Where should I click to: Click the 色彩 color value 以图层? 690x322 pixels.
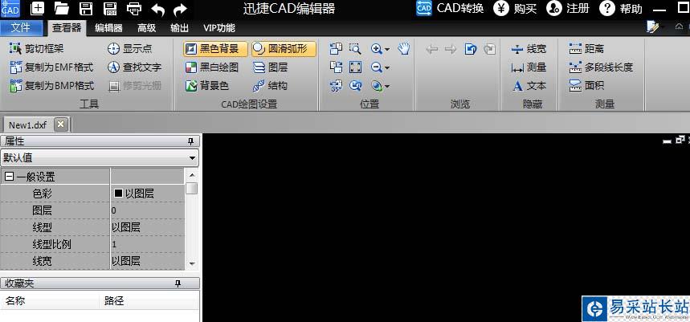coord(147,193)
